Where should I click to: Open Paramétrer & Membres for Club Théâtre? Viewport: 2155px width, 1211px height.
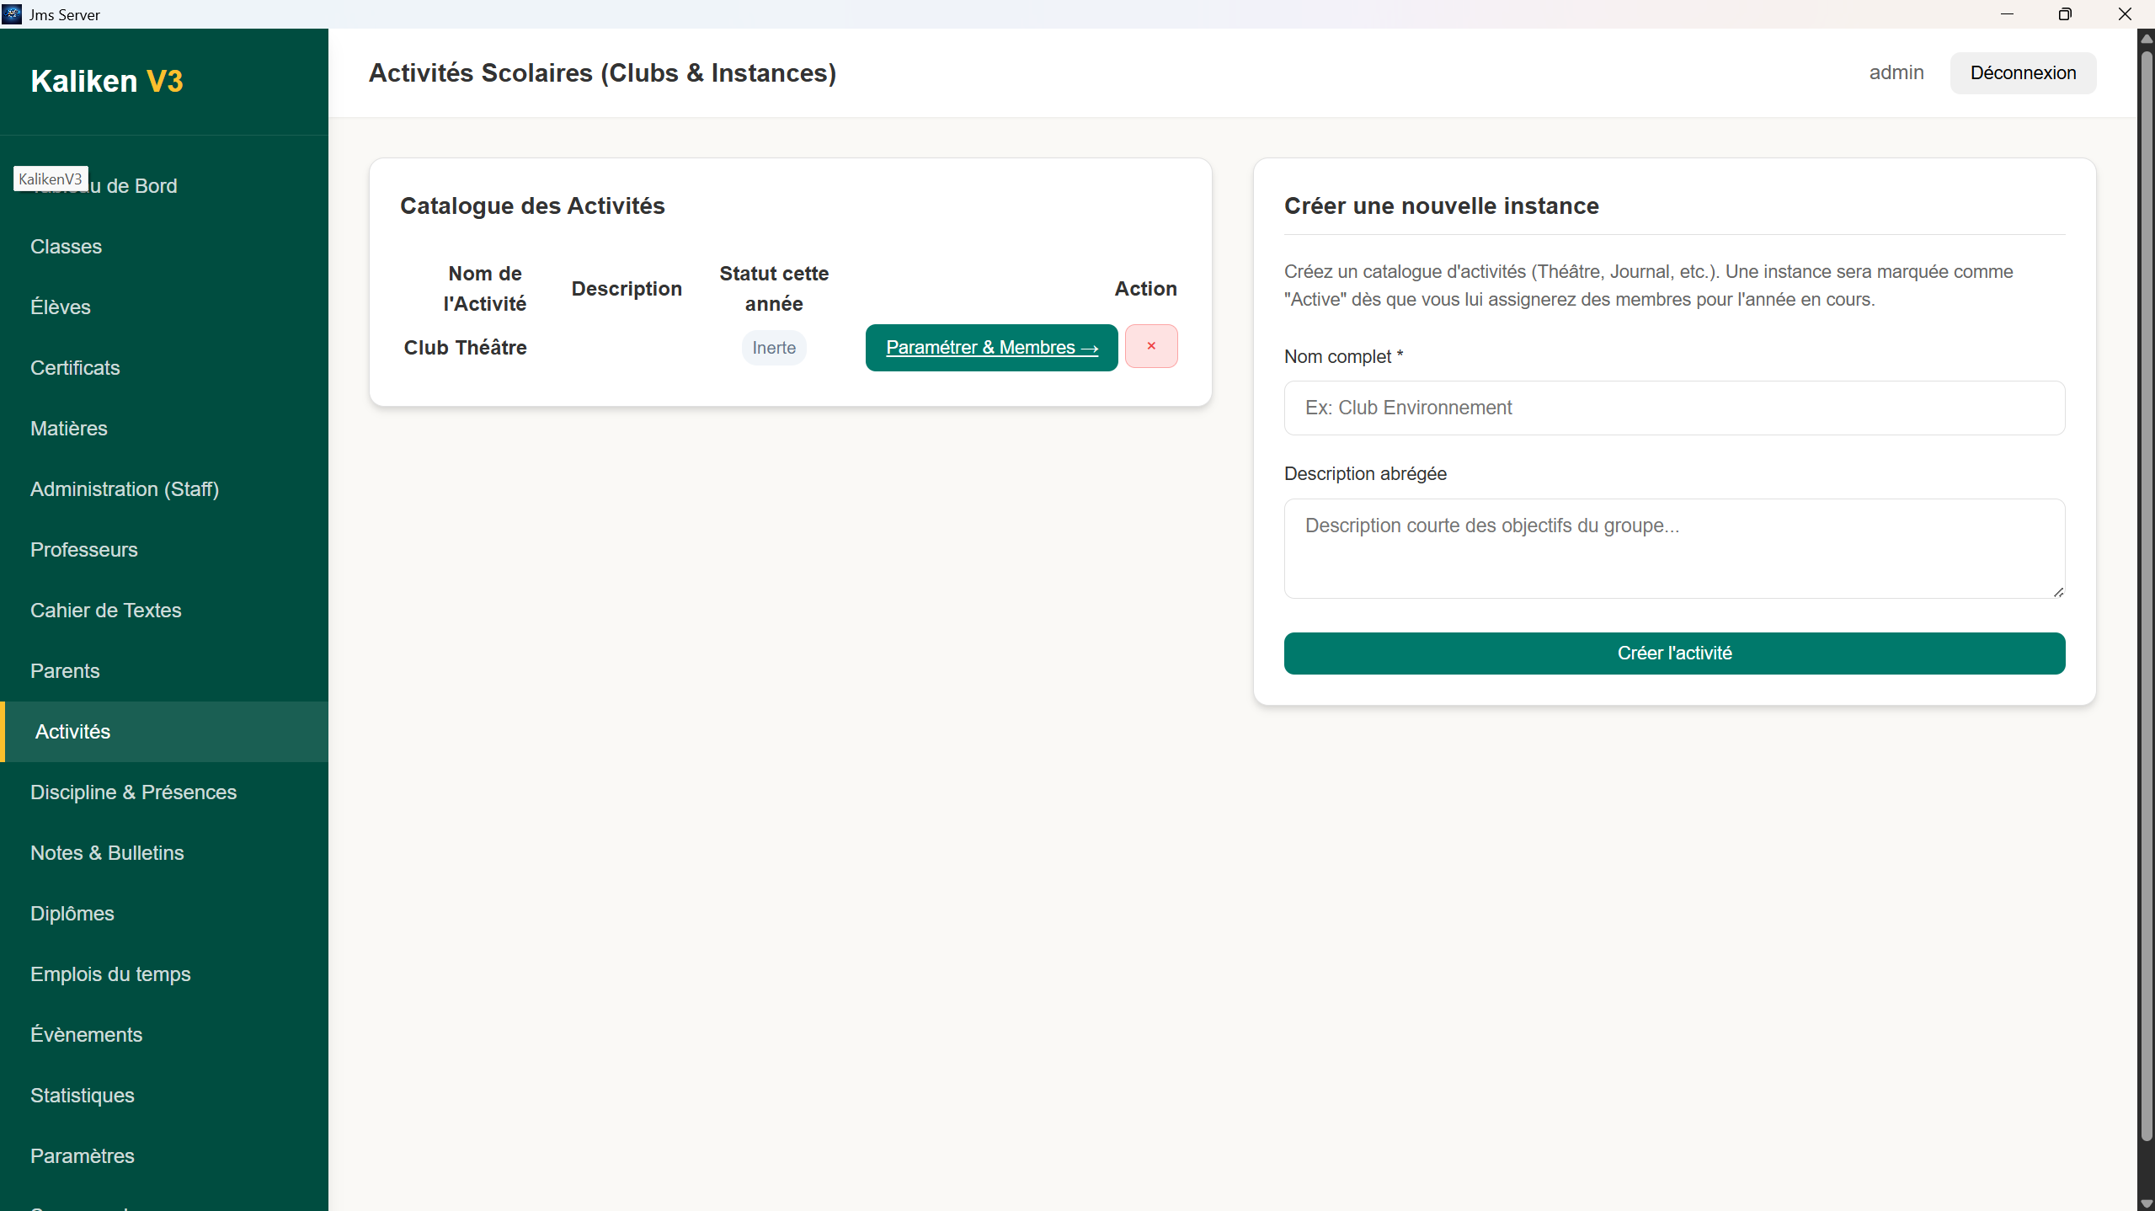point(991,348)
